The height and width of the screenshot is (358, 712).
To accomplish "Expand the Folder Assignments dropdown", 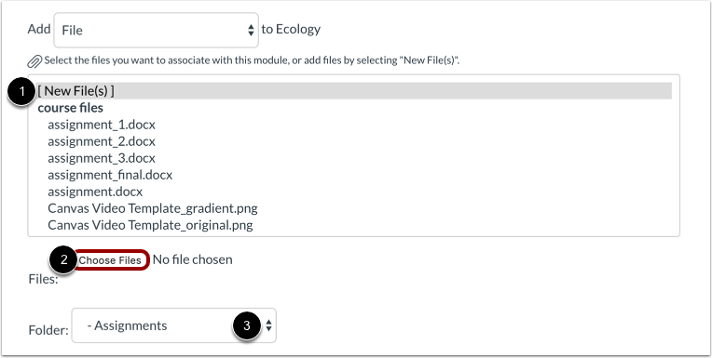I will [x=174, y=325].
